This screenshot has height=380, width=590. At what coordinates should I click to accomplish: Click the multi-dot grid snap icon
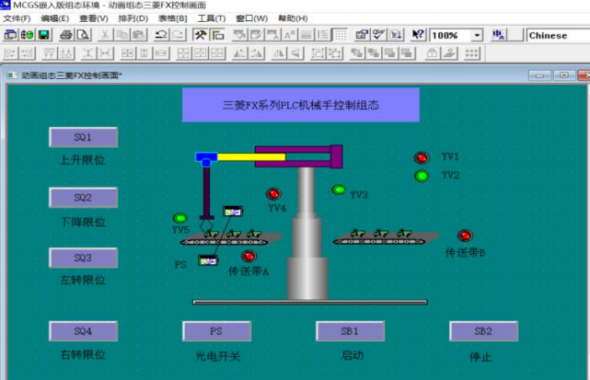(x=471, y=53)
